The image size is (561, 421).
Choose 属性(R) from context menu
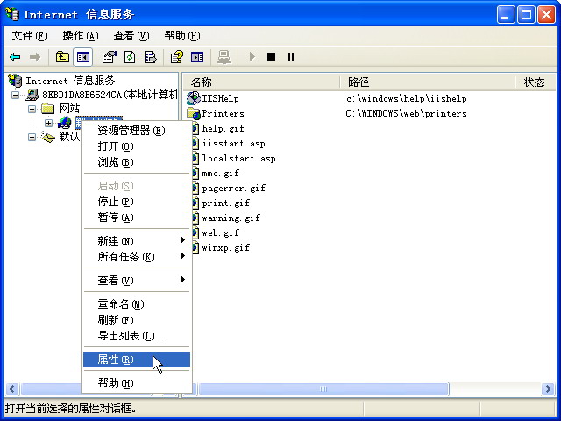point(137,360)
